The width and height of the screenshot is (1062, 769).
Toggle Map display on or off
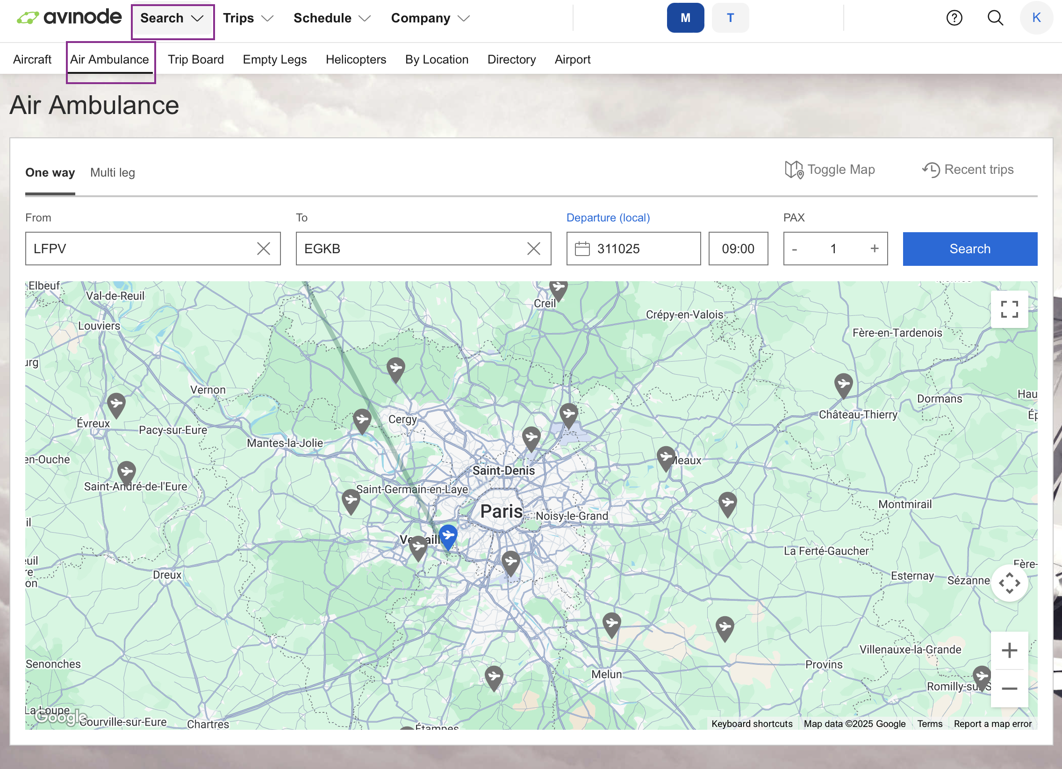830,170
